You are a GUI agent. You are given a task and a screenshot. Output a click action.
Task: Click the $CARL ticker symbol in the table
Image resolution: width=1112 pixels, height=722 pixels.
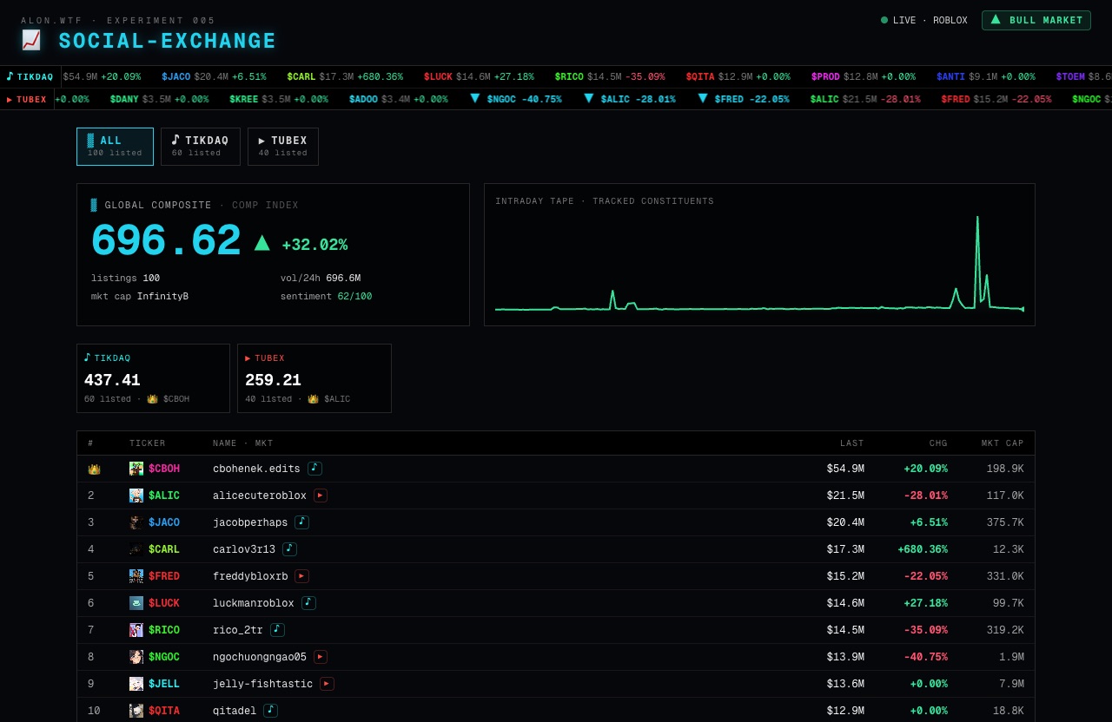coord(164,549)
